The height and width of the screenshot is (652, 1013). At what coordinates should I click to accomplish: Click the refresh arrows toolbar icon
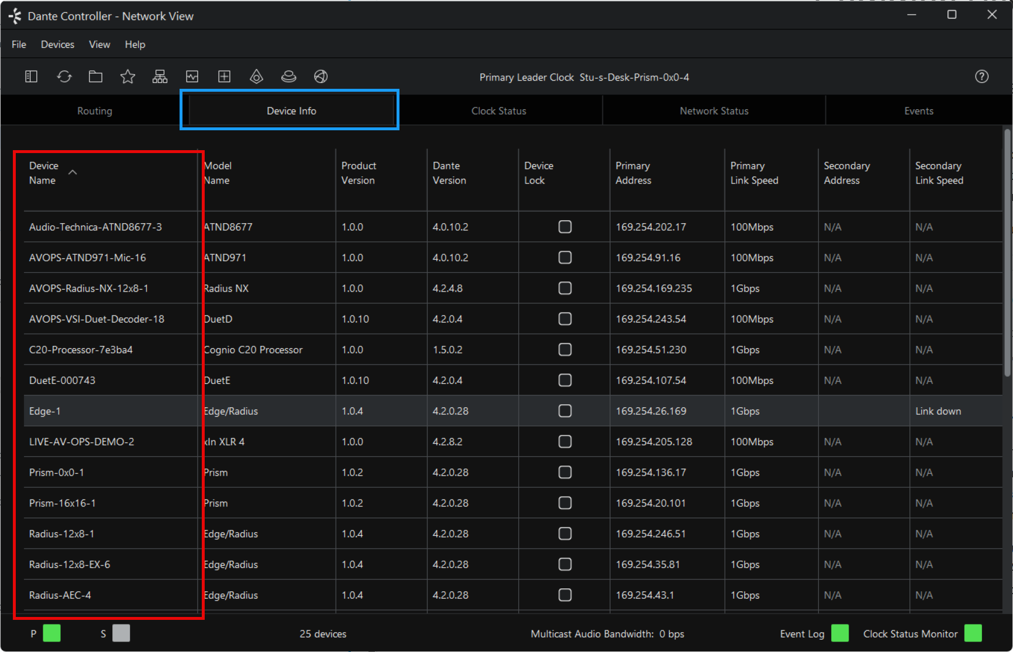tap(64, 77)
